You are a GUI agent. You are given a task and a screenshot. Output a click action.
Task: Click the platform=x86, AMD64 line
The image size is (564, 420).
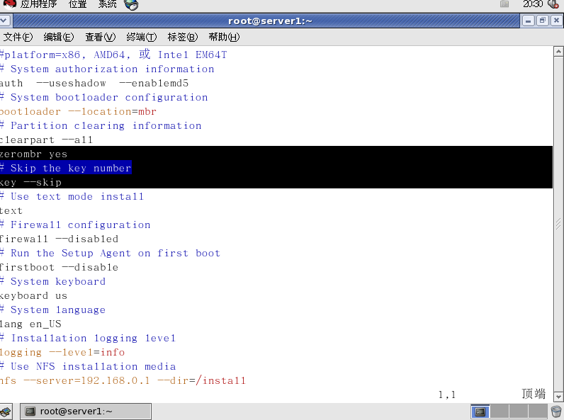tap(113, 55)
